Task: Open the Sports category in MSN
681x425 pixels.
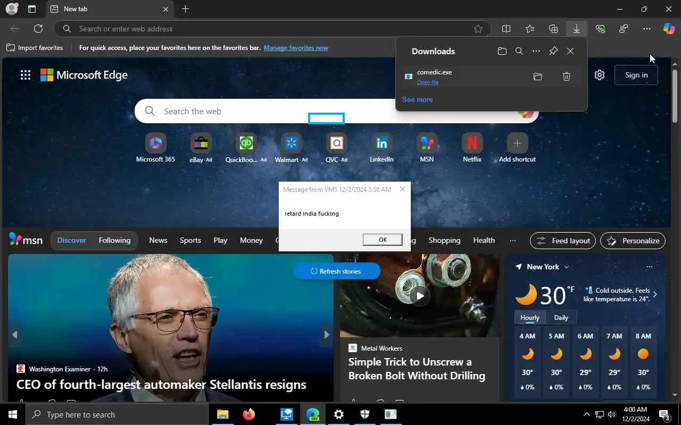Action: tap(190, 240)
